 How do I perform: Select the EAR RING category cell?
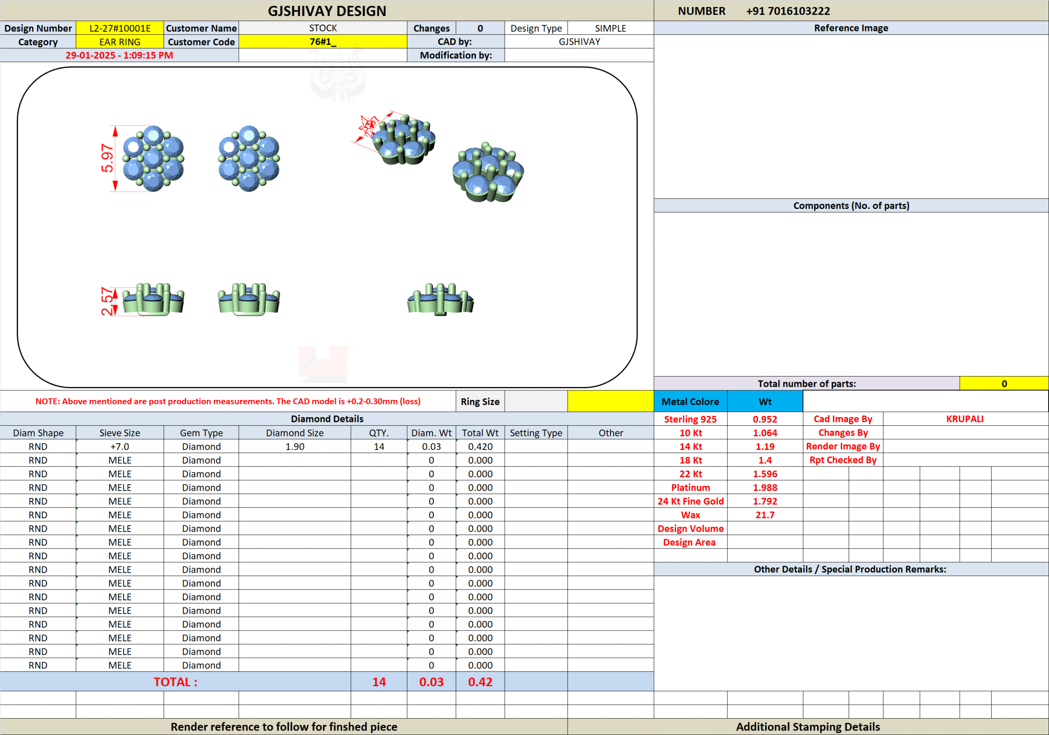click(x=120, y=42)
